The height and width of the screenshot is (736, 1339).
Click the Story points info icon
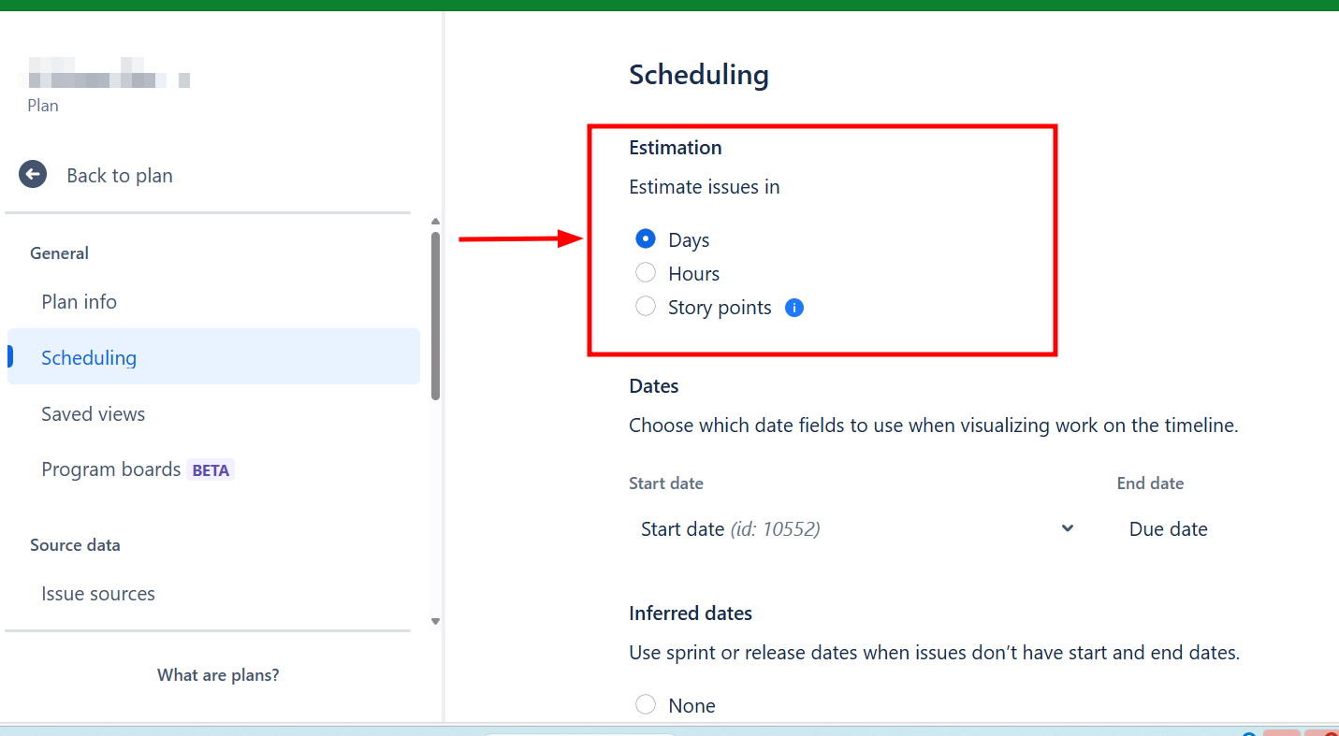[794, 308]
